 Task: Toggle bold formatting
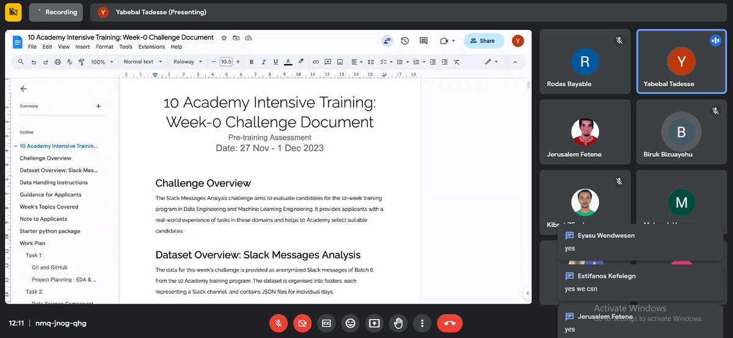(x=251, y=62)
